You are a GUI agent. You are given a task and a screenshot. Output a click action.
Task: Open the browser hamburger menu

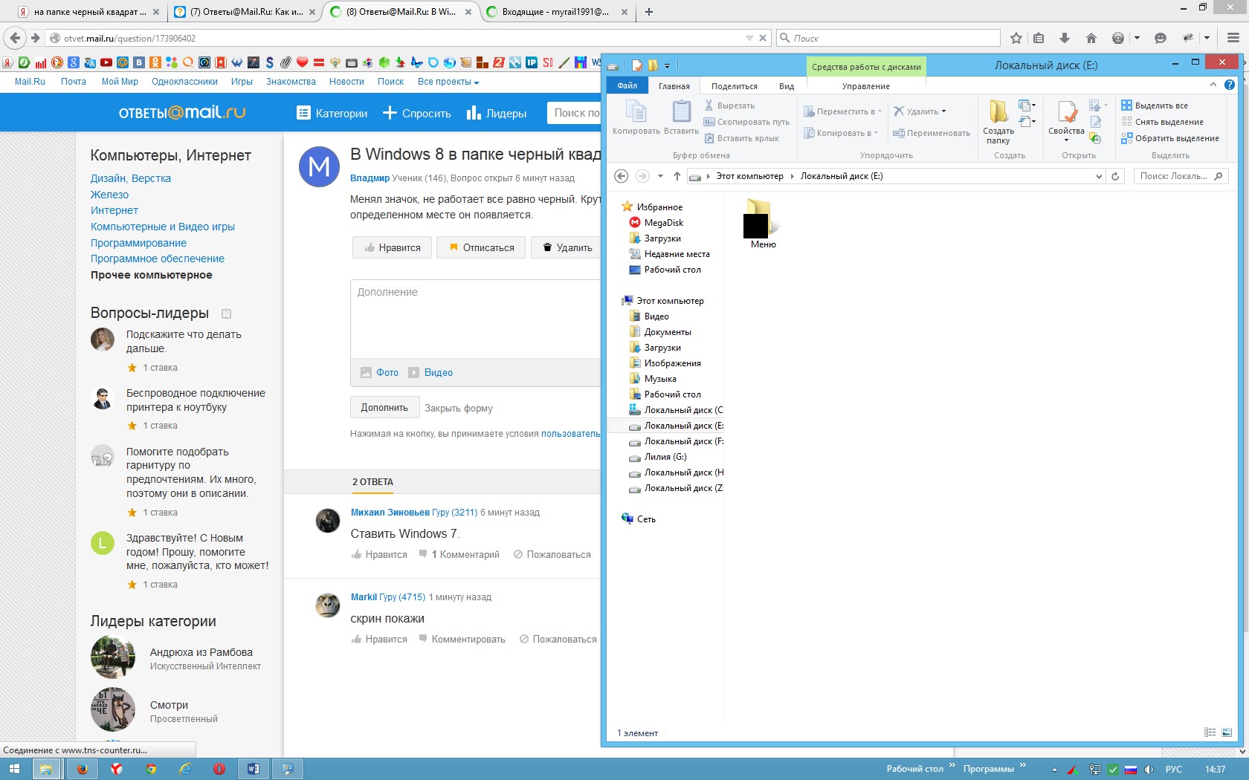1233,38
